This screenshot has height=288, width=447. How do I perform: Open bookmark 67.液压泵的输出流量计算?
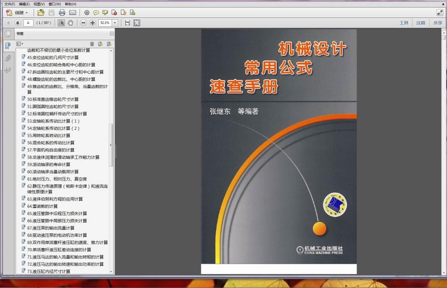pyautogui.click(x=51, y=228)
